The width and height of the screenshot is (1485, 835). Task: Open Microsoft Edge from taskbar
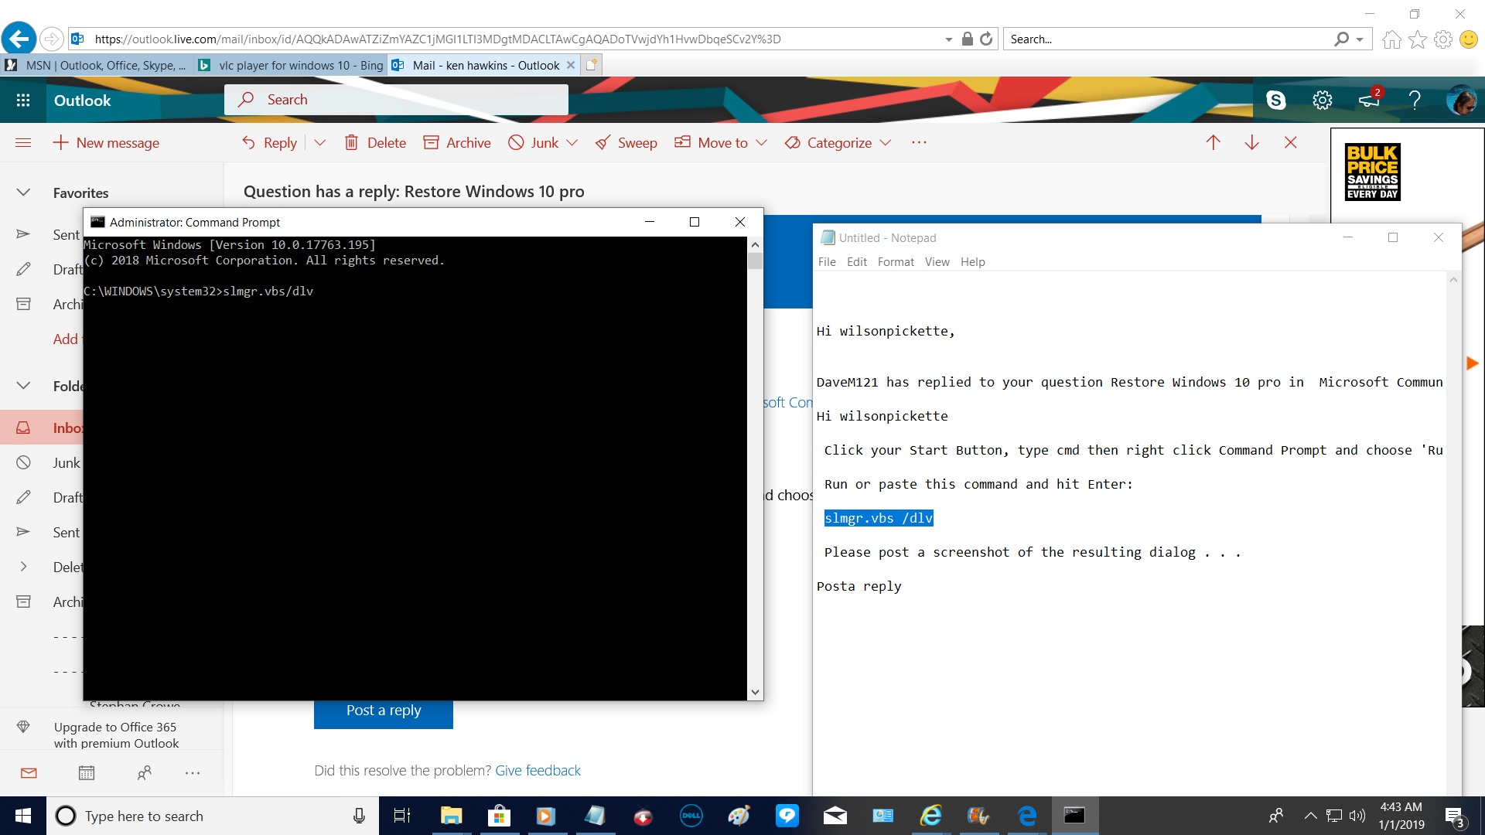[x=1027, y=816]
